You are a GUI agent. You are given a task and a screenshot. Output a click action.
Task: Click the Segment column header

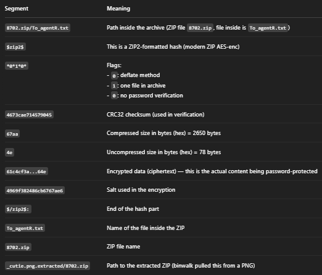[17, 9]
